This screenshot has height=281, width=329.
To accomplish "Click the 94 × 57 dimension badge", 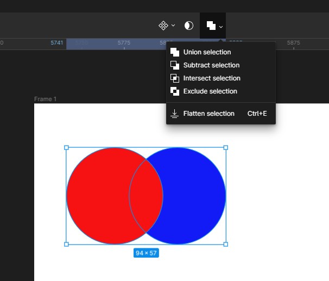I will (146, 253).
